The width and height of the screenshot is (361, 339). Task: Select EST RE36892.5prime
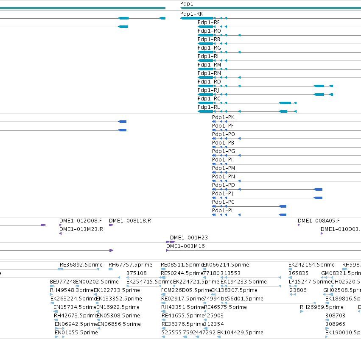click(81, 265)
